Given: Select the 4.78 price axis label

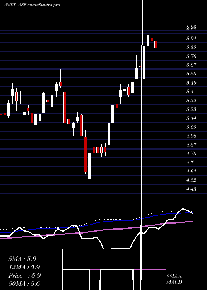Looking at the screenshot, I should (x=191, y=154).
